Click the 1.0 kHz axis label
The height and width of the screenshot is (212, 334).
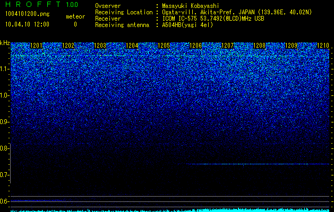pos(4,95)
